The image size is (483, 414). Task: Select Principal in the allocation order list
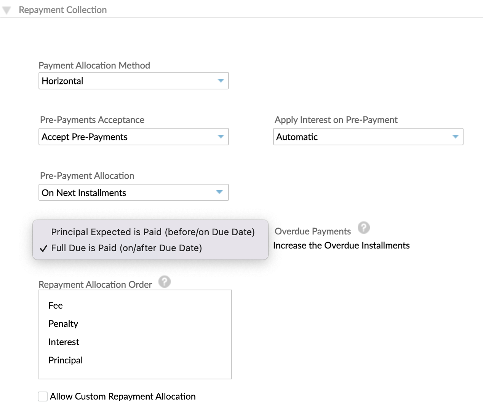coord(66,360)
